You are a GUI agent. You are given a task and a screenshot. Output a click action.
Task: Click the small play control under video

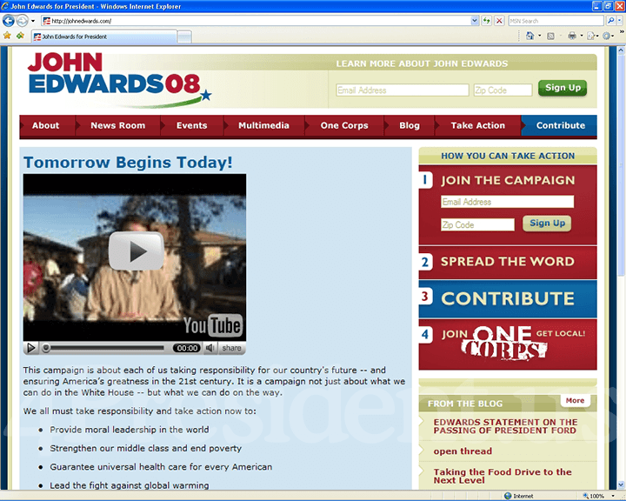click(x=30, y=348)
